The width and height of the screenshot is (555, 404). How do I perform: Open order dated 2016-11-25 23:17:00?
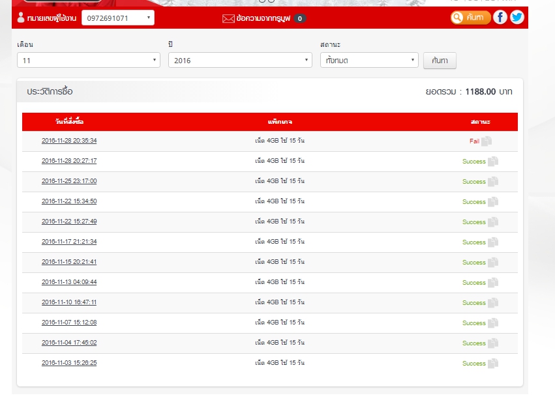point(69,180)
